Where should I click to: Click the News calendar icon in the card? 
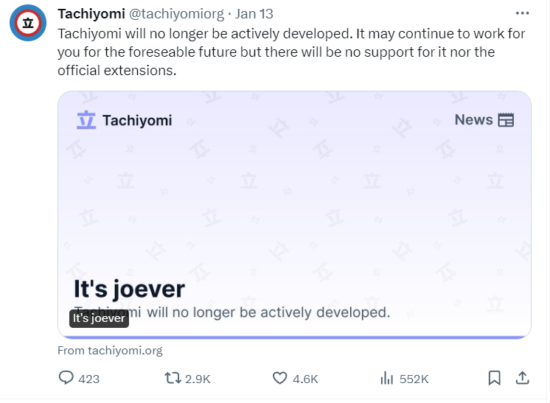click(506, 120)
